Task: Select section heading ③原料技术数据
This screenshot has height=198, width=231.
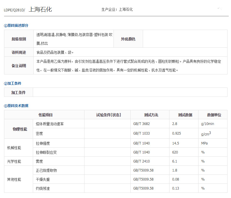Action: coord(16,106)
